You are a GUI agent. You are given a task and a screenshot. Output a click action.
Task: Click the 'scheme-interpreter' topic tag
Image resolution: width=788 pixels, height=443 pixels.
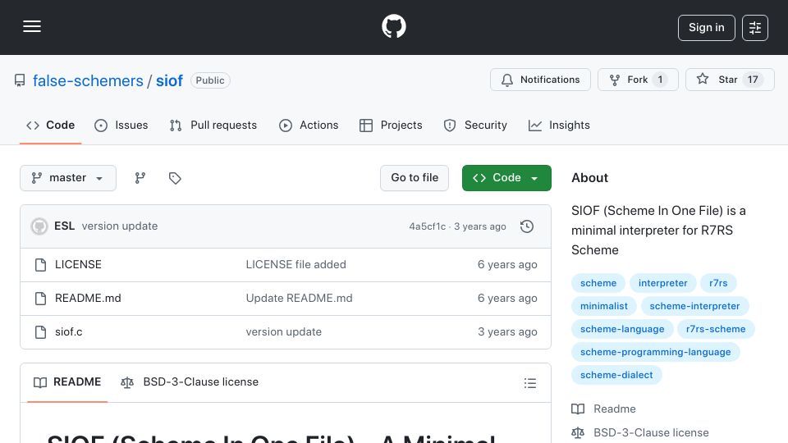(x=694, y=306)
